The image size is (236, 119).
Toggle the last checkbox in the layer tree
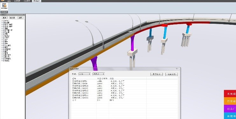(x=4, y=61)
